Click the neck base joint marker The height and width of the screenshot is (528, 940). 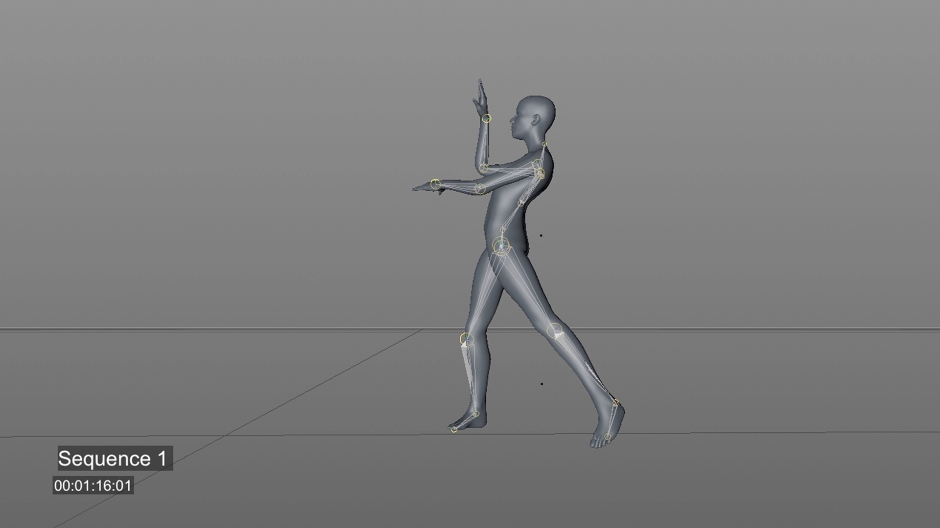[544, 144]
